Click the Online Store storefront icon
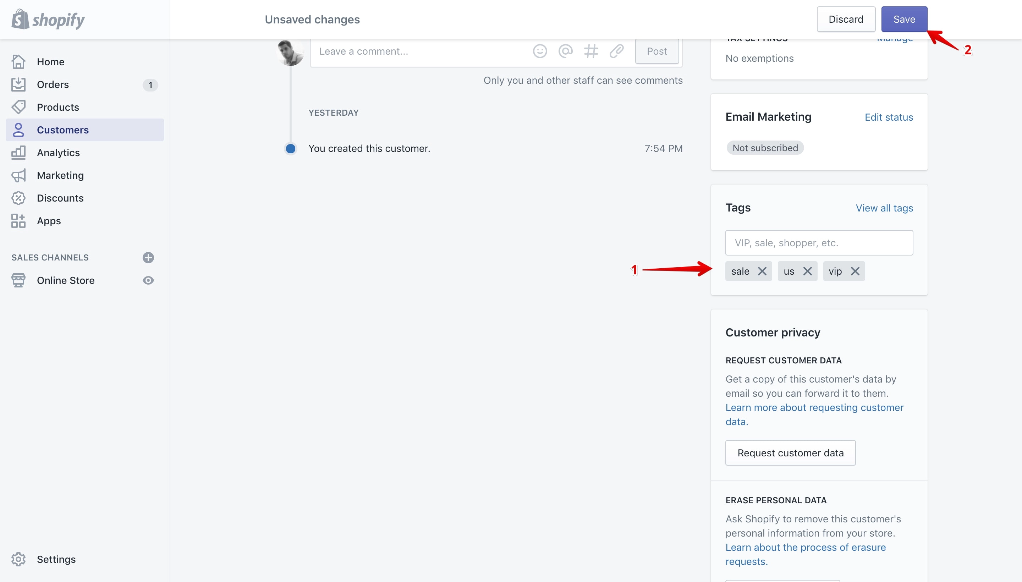 coord(18,280)
